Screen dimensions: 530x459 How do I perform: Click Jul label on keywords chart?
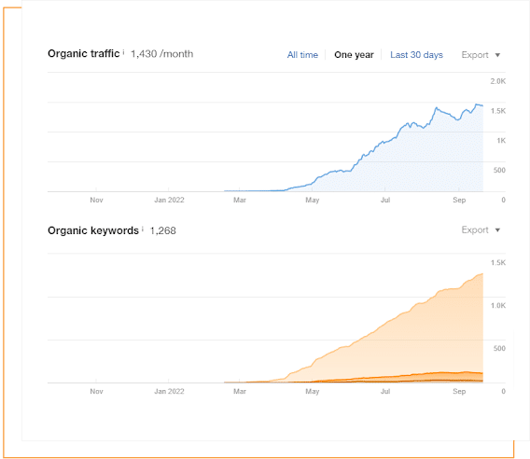385,391
